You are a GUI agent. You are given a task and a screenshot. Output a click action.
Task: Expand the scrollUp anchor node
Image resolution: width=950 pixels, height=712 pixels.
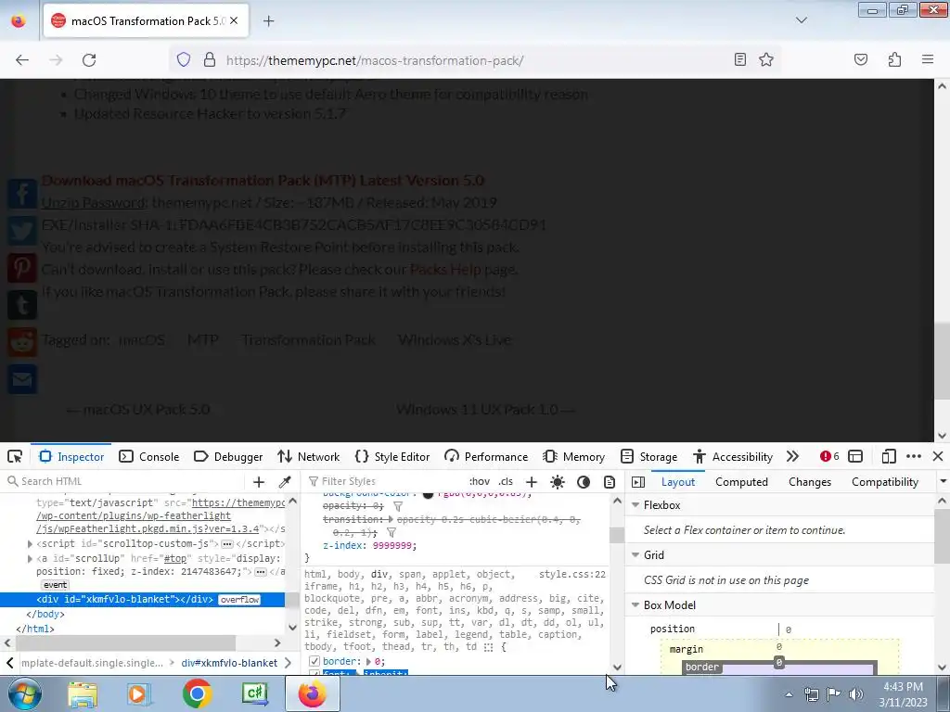click(x=30, y=558)
